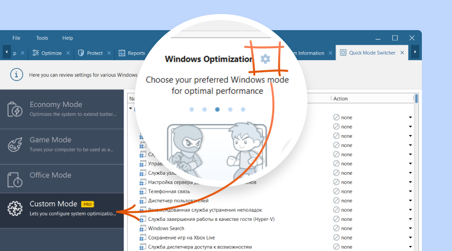Screen dimensions: 452x251
Task: Click the Protect shield icon
Action: click(x=81, y=53)
